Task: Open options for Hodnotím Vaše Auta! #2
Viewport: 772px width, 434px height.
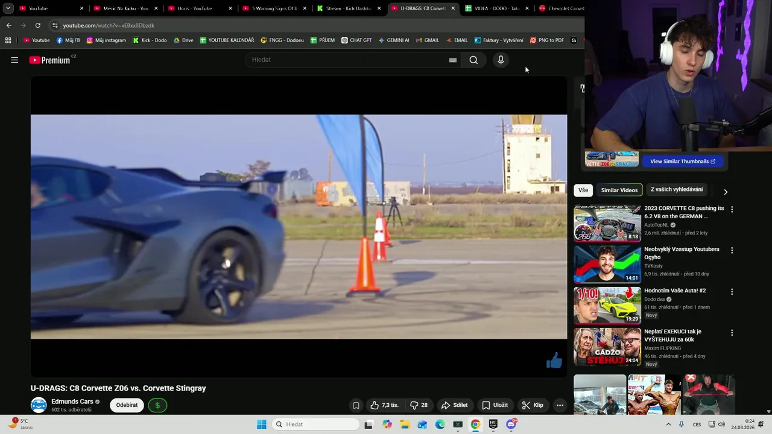Action: (732, 291)
